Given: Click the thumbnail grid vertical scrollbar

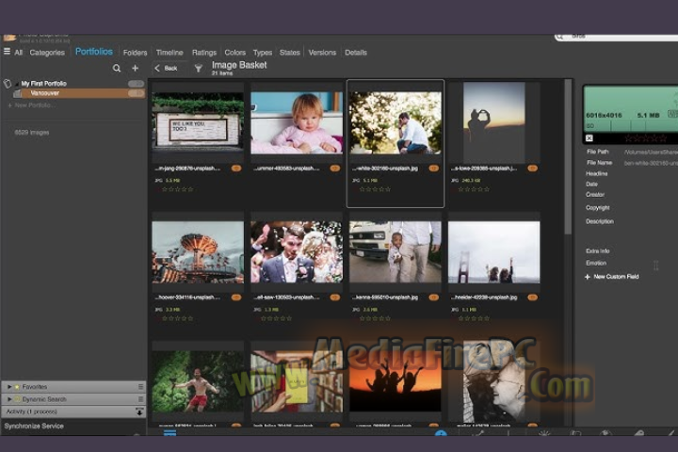Looking at the screenshot, I should pos(568,158).
